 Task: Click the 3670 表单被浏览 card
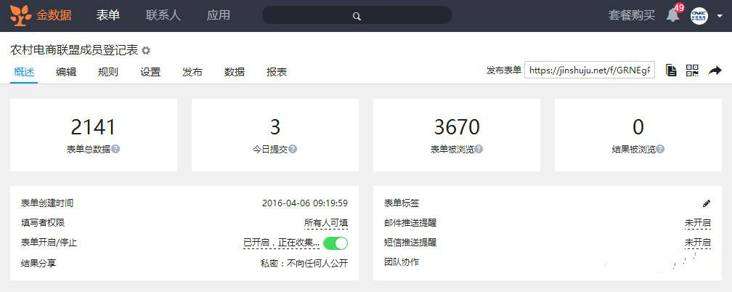(457, 135)
